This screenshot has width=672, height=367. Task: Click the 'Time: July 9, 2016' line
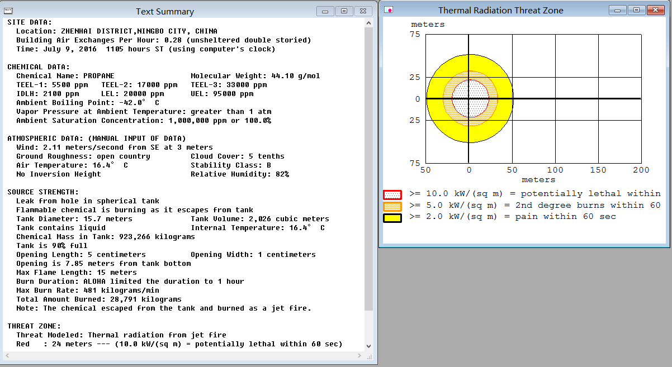click(146, 49)
